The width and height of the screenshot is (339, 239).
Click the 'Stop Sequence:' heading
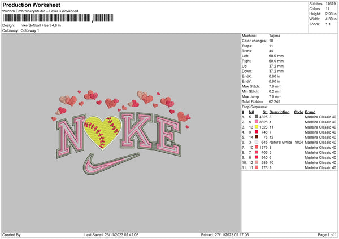pyautogui.click(x=255, y=107)
